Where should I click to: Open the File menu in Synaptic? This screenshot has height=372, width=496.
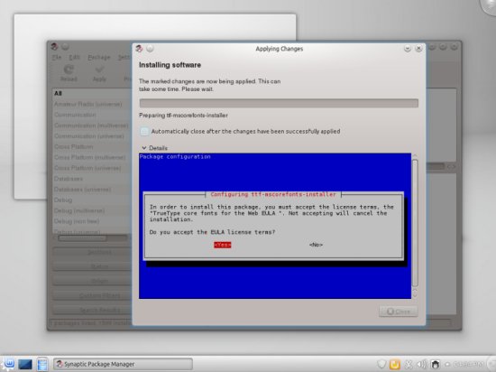tap(57, 57)
